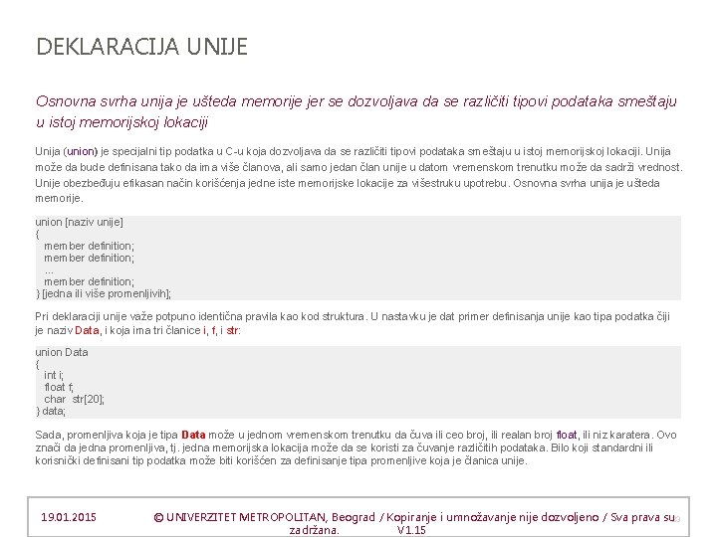
Task: Click the sentence 'Unije obezbeđuju efikasan način'
Action: click(274, 184)
